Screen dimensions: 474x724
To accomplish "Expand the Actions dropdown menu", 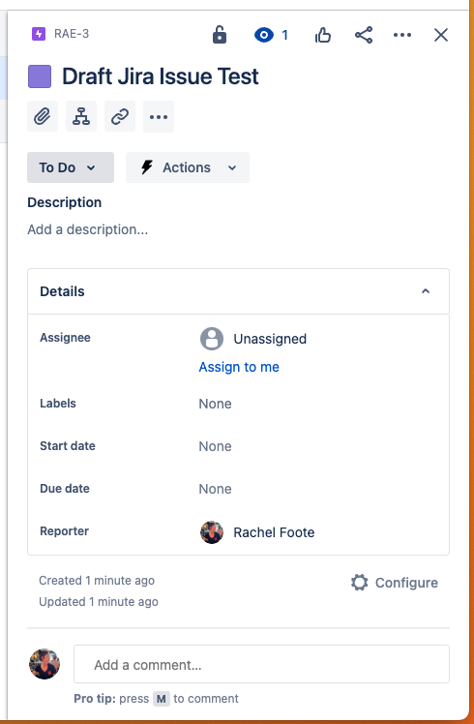I will click(x=188, y=167).
